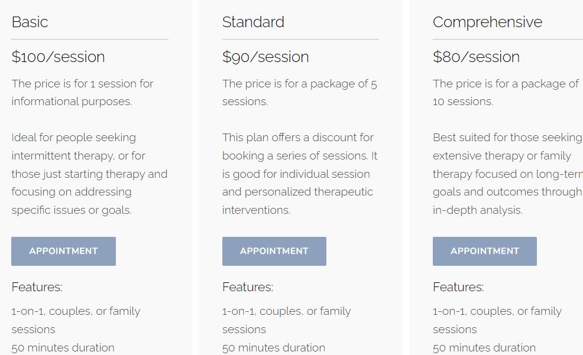
Task: Book an appointment for the Basic plan
Action: click(x=64, y=251)
